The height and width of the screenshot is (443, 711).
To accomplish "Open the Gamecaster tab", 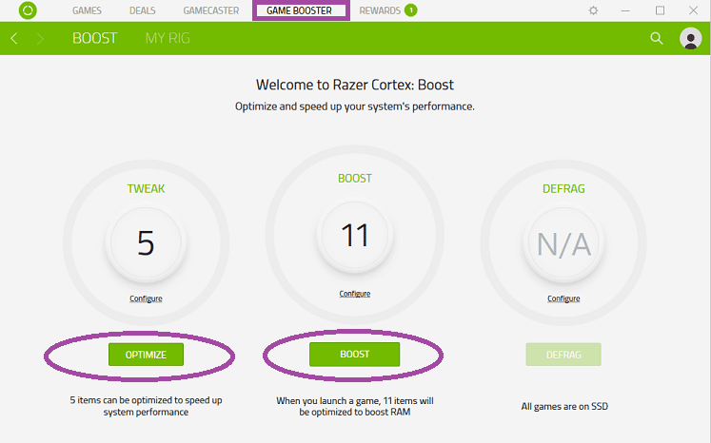I will (x=211, y=10).
